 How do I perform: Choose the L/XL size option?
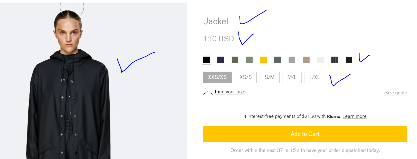coord(315,77)
